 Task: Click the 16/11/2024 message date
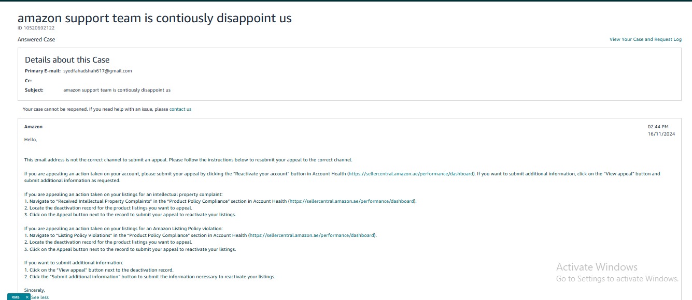click(x=661, y=134)
